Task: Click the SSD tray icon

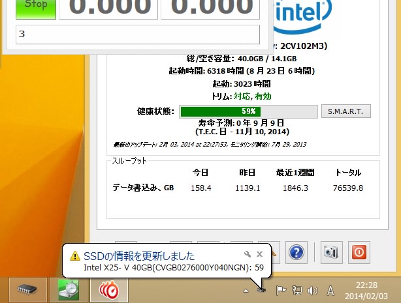Action: (261, 290)
